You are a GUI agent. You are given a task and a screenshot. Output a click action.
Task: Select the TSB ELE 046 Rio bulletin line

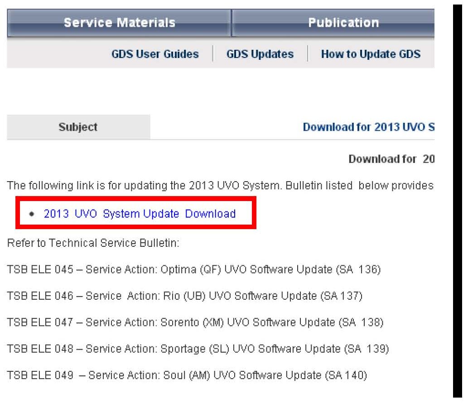tap(185, 296)
